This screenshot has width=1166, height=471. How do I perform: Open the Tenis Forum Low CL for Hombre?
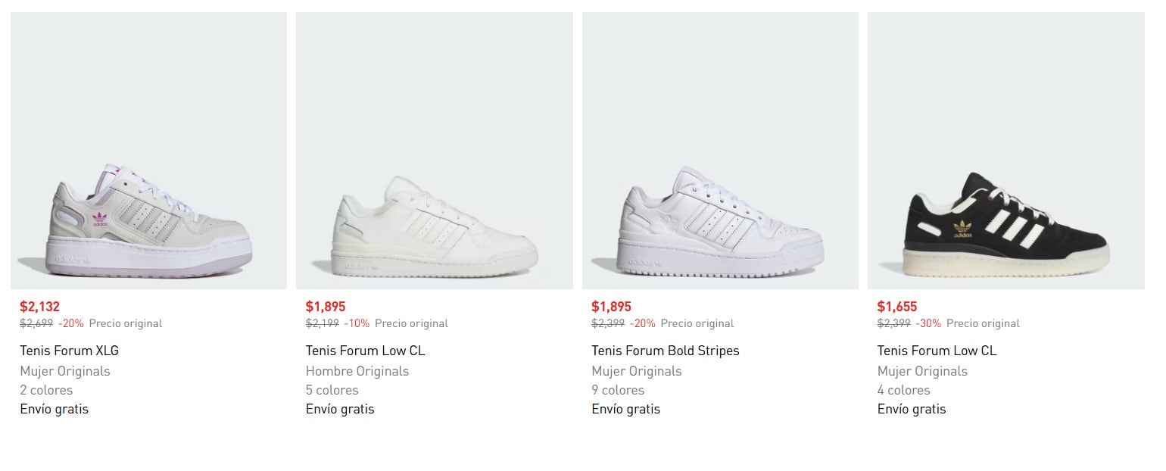tap(365, 350)
